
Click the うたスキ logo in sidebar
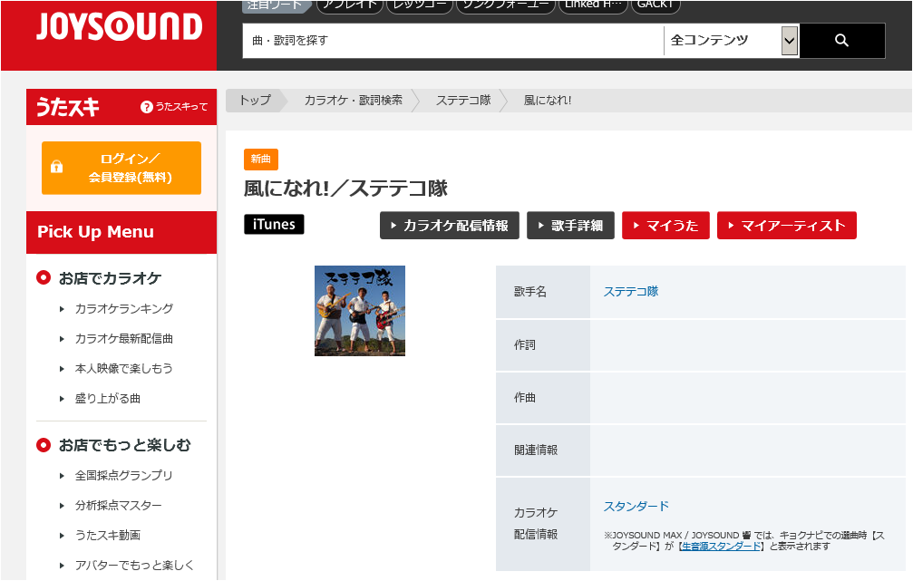(x=68, y=107)
